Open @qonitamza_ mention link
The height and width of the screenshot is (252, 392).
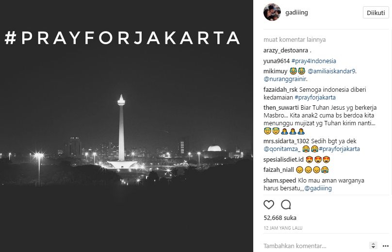282,149
